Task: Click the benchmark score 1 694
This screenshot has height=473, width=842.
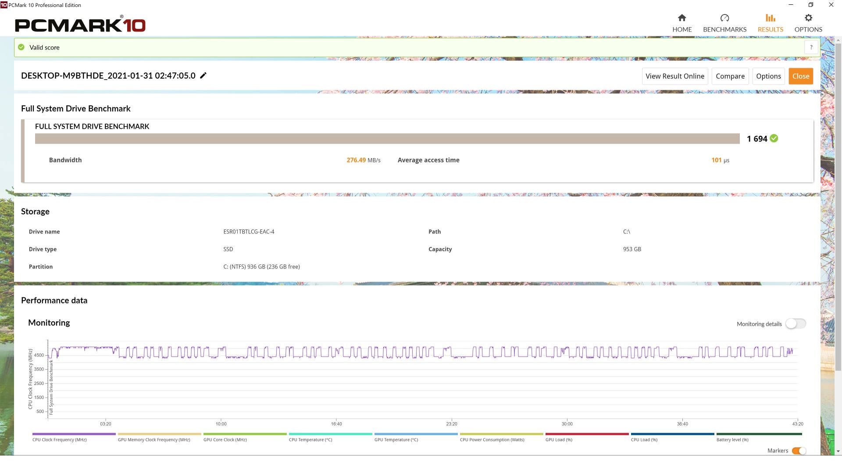Action: click(x=757, y=139)
